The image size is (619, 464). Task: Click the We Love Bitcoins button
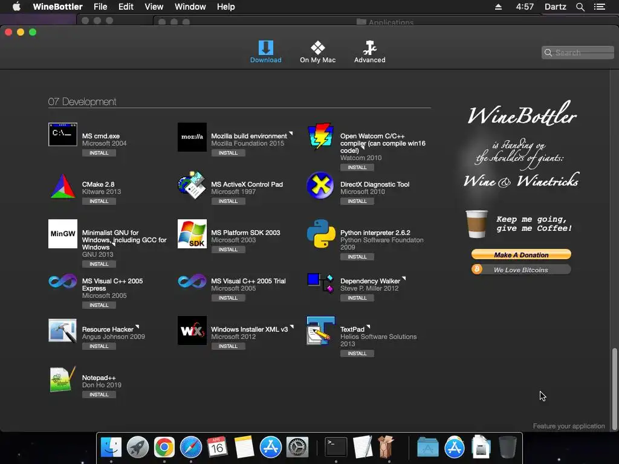point(521,270)
